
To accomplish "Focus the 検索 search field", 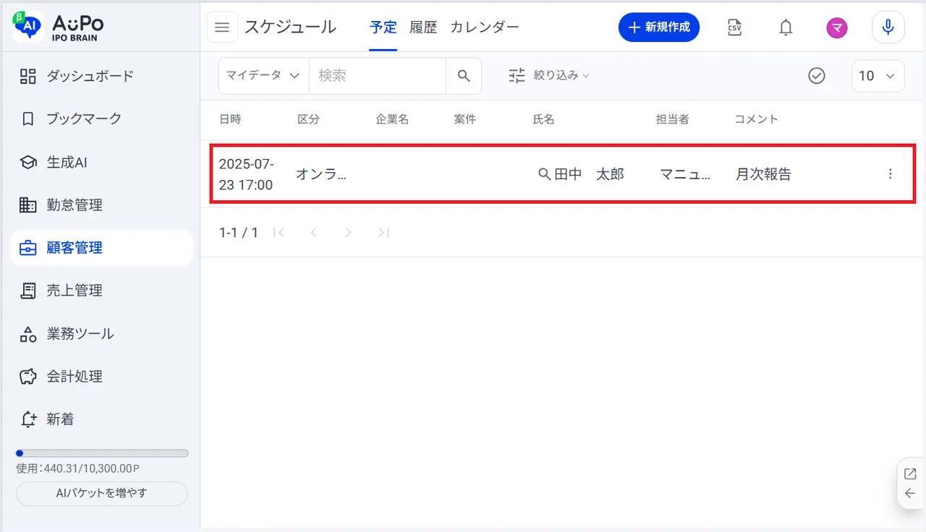I will [377, 76].
